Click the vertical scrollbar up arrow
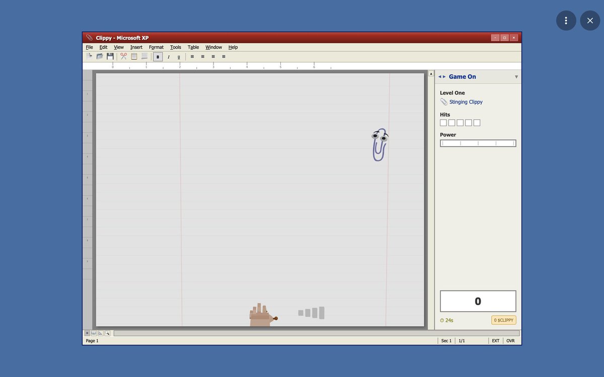Image resolution: width=604 pixels, height=377 pixels. coord(431,73)
